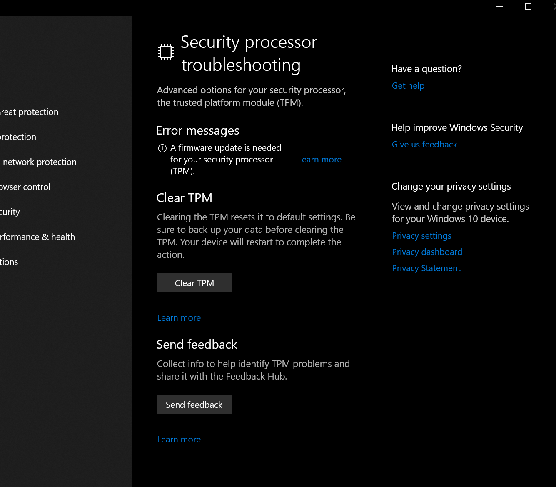
Task: Click the Send feedback button
Action: 194,405
